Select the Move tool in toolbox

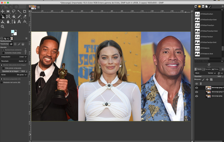coord(3,11)
